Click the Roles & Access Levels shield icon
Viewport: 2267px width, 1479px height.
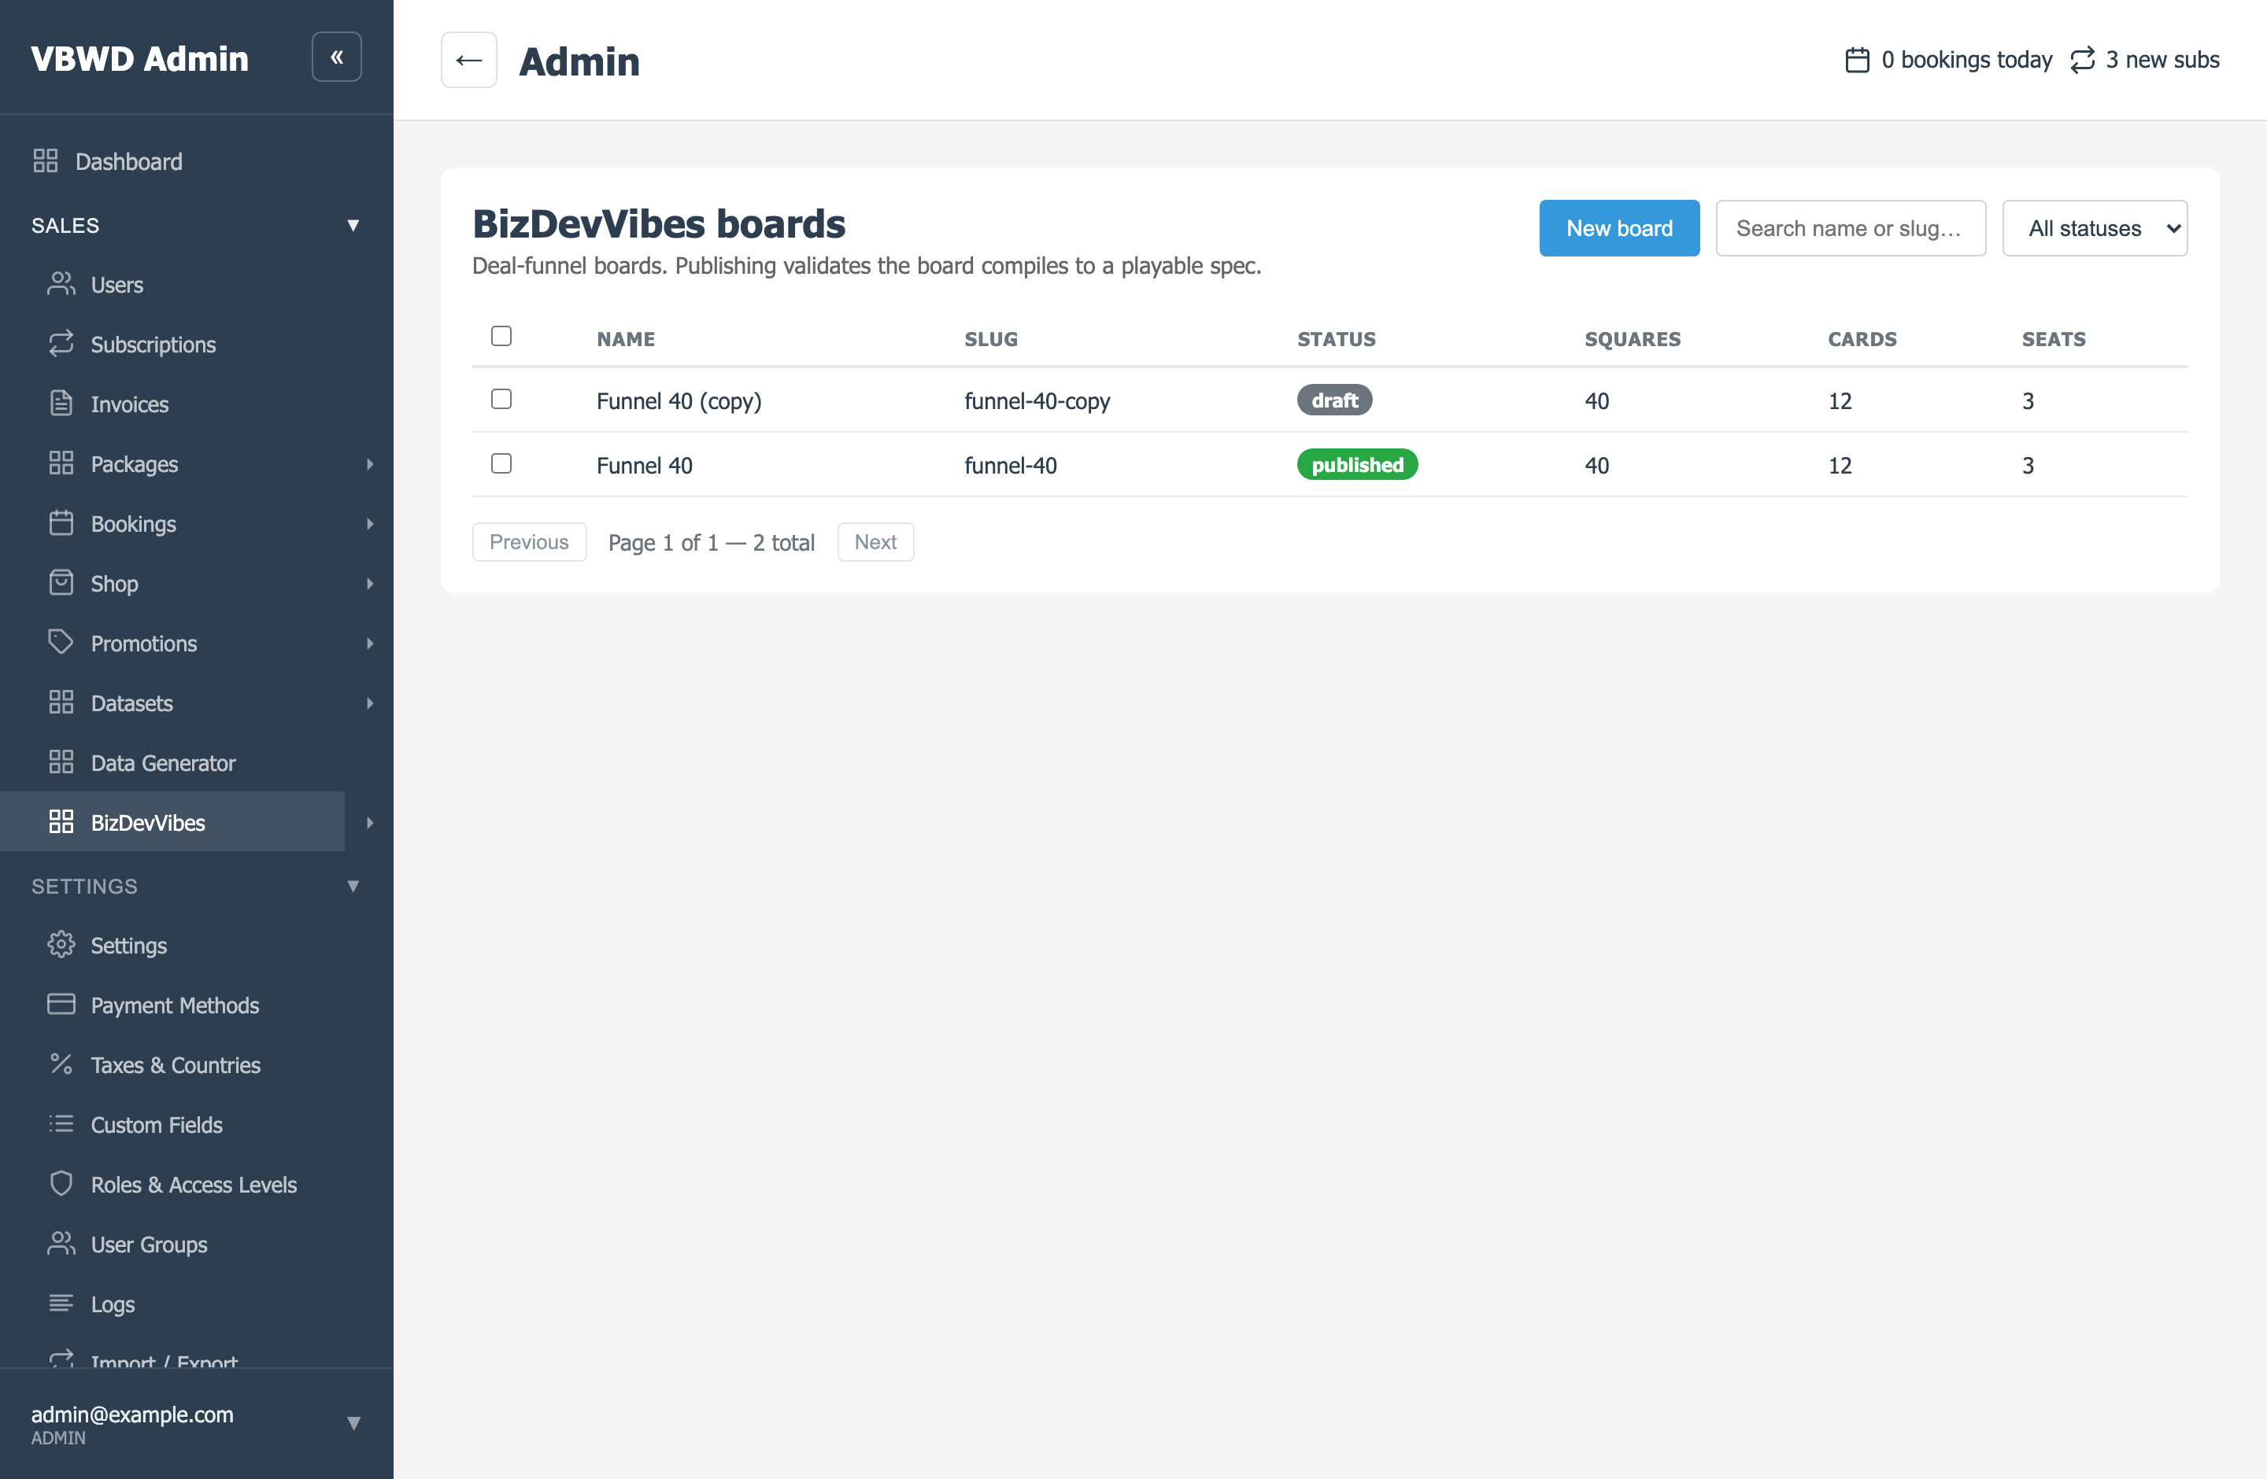click(x=61, y=1184)
